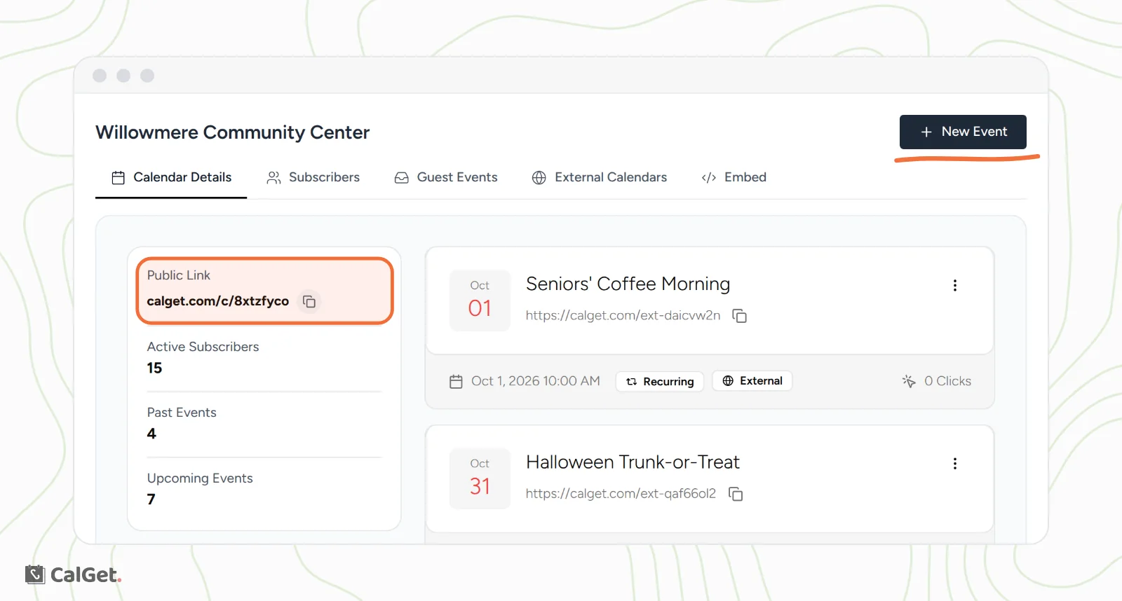Copy the public link calget.com/c/8xtzfyco
1122x601 pixels.
pos(309,301)
